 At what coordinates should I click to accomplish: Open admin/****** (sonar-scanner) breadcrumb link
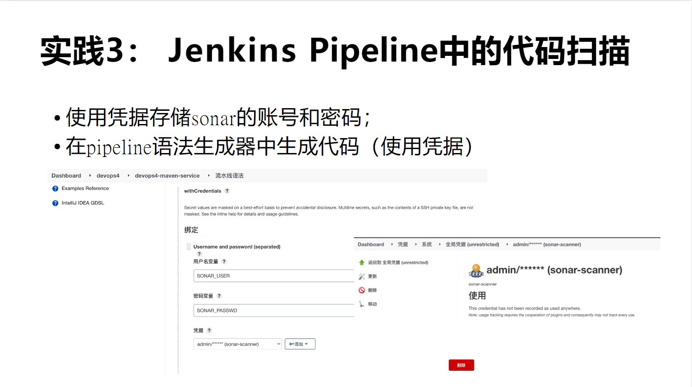(x=547, y=245)
